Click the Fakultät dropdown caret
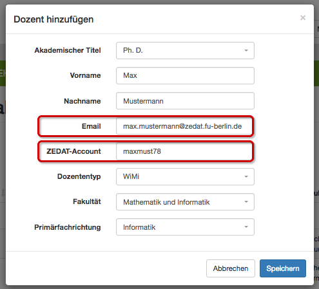This screenshot has height=289, width=319. [x=246, y=202]
